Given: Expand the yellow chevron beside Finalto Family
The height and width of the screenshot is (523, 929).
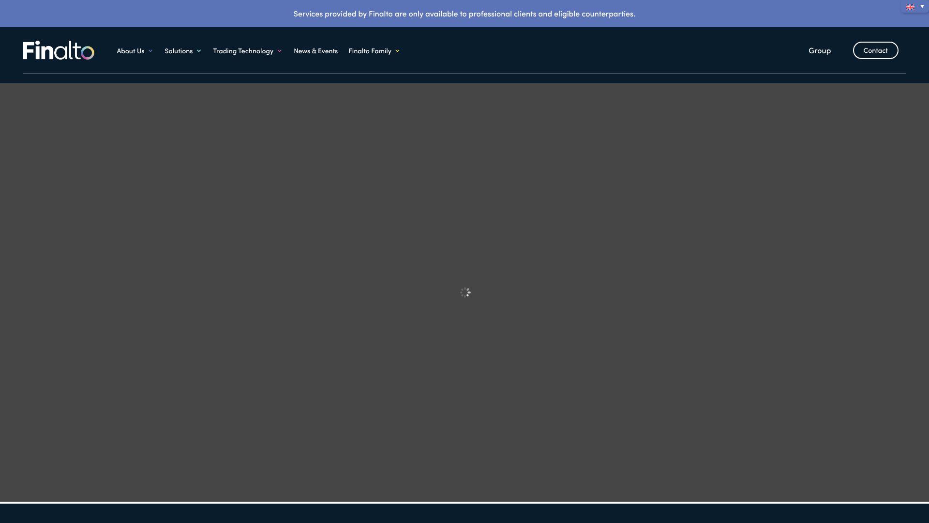Looking at the screenshot, I should coord(397,51).
